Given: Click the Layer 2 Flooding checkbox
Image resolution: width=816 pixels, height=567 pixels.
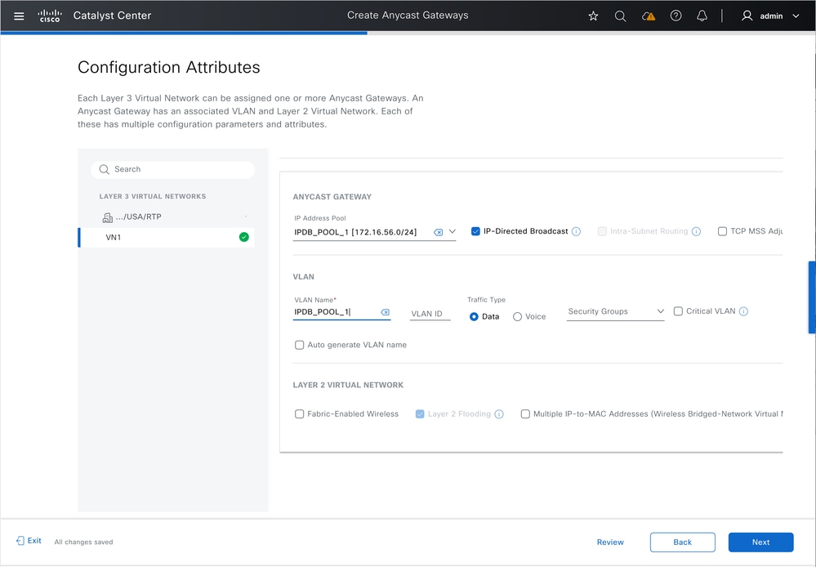Looking at the screenshot, I should (420, 414).
